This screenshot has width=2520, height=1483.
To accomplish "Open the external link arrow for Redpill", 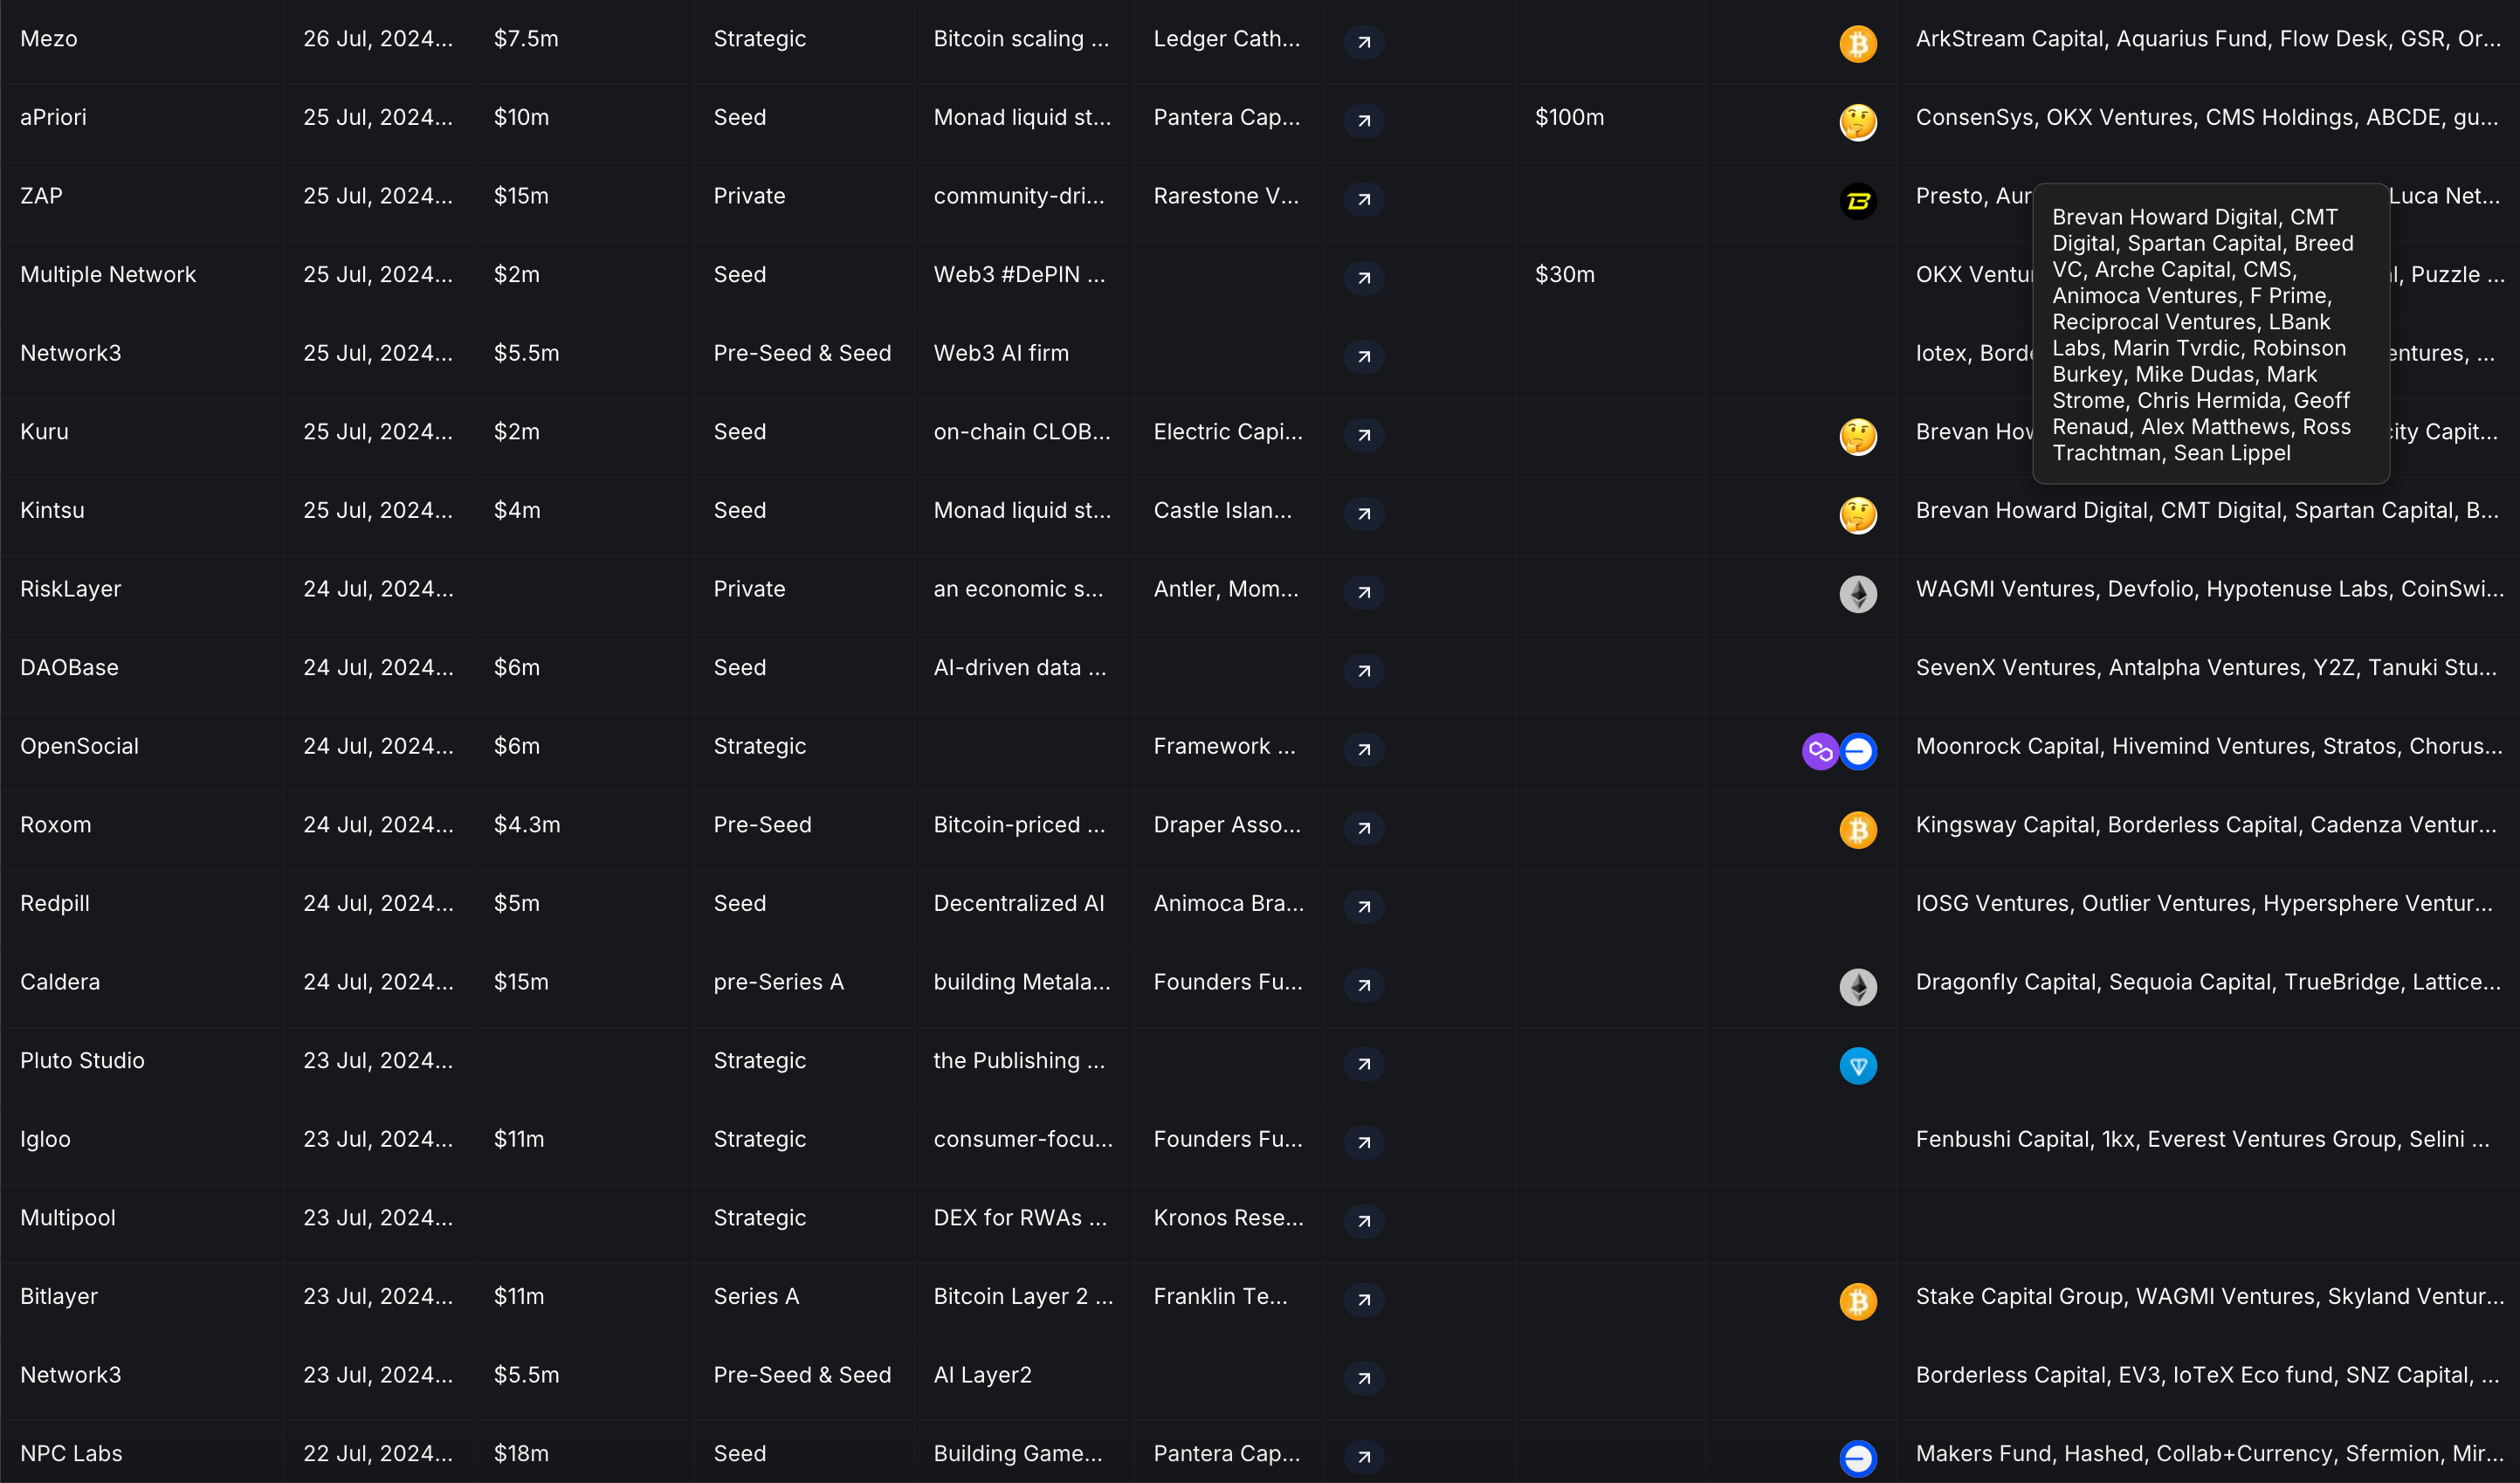I will coord(1364,907).
